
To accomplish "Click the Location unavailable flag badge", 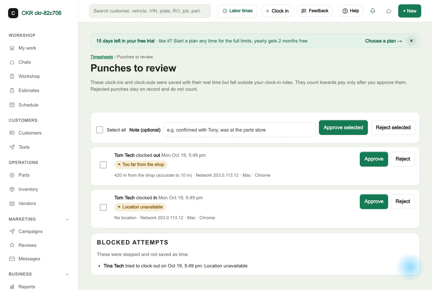I will click(x=140, y=207).
